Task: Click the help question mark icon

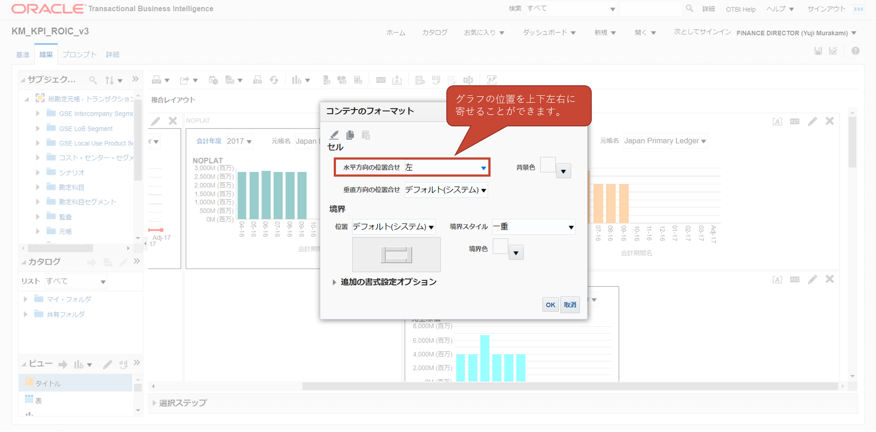Action: pos(855,51)
